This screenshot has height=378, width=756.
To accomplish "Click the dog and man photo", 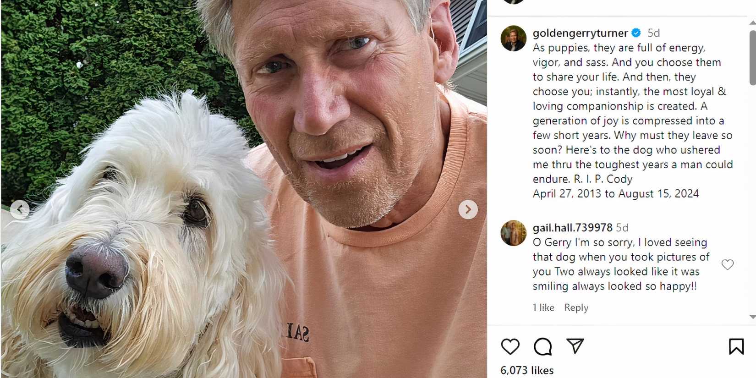I will (244, 189).
